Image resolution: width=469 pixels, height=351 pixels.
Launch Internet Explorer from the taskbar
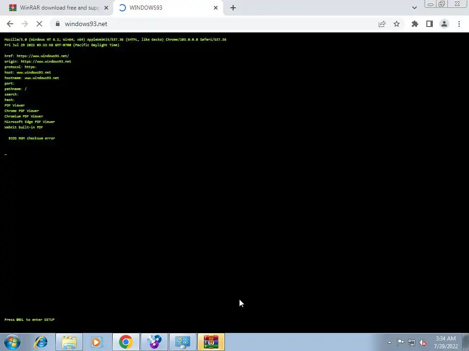(x=41, y=342)
